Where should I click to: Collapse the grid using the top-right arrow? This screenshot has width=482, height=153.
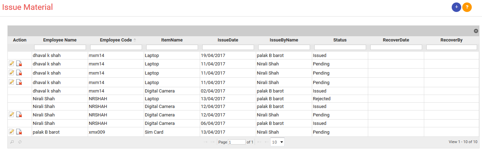476,31
